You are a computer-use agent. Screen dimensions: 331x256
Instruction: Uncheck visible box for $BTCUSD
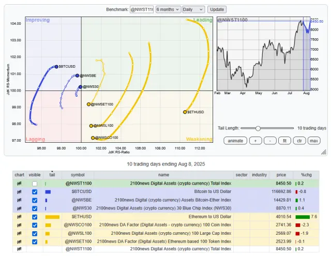35,192
